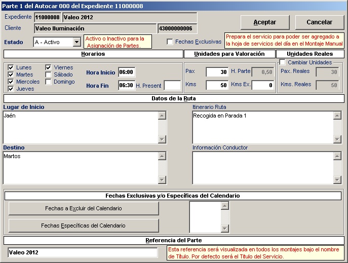The image size is (348, 263).
Task: Enable the Sábado checkbox
Action: (48, 74)
